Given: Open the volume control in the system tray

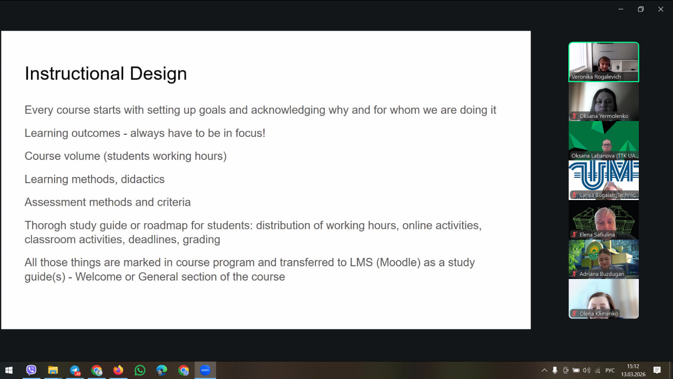Looking at the screenshot, I should click(587, 370).
